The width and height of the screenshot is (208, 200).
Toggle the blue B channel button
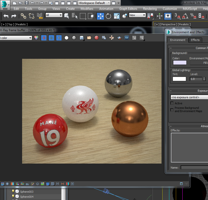click(59, 38)
